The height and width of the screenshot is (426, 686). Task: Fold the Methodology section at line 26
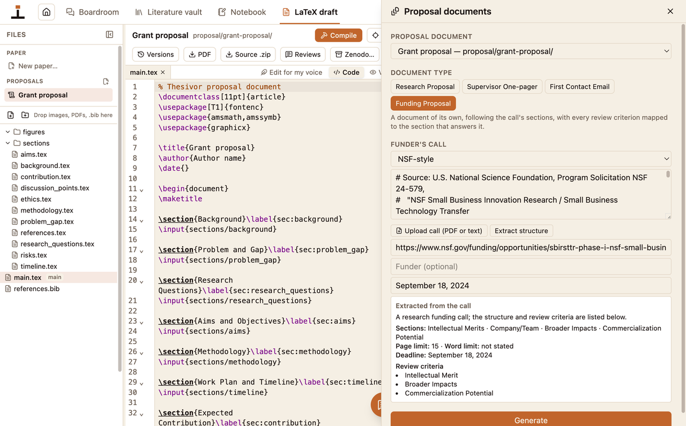(141, 352)
